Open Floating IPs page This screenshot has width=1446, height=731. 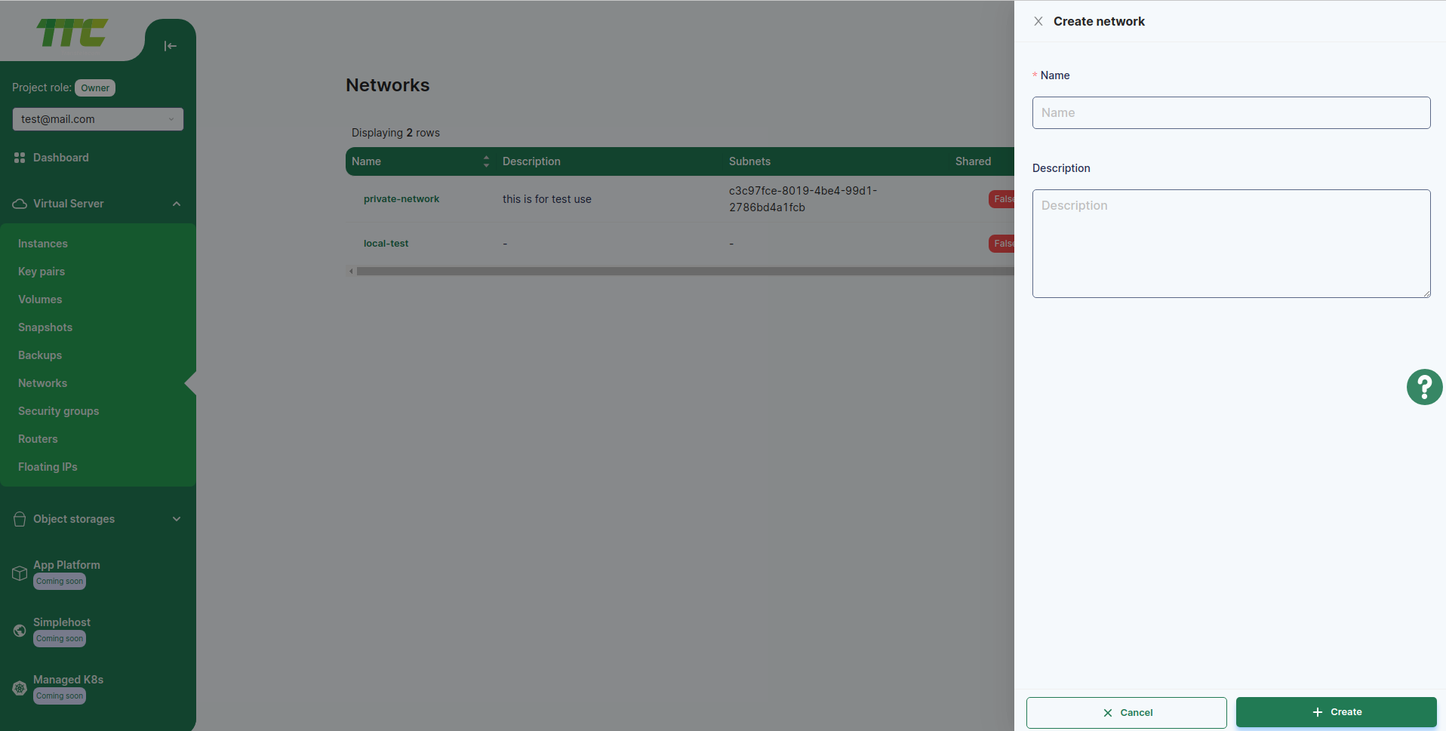coord(48,467)
